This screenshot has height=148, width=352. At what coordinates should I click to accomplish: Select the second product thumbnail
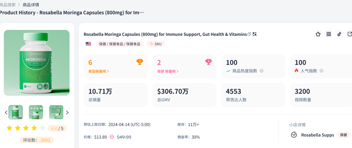pyautogui.click(x=36, y=112)
